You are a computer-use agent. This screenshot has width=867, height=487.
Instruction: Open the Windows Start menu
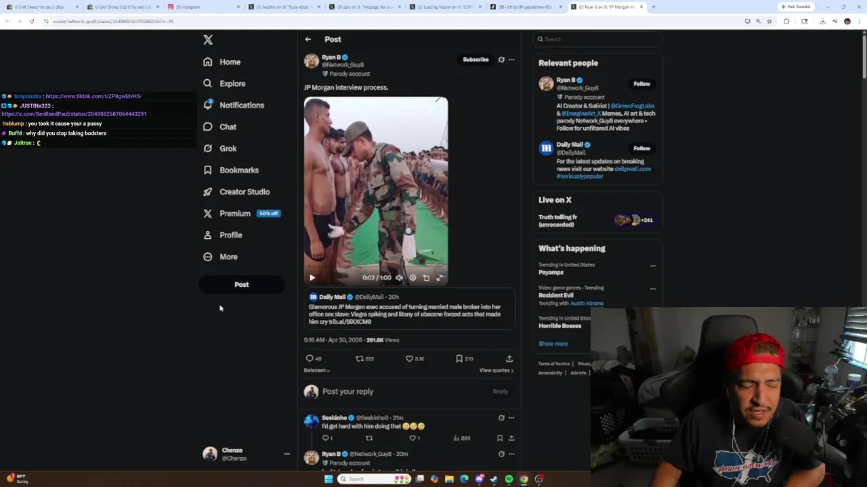pos(329,479)
